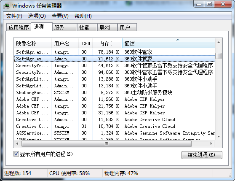This screenshot has width=235, height=181.
Task: Sort by CPU column header
Action: pos(85,43)
